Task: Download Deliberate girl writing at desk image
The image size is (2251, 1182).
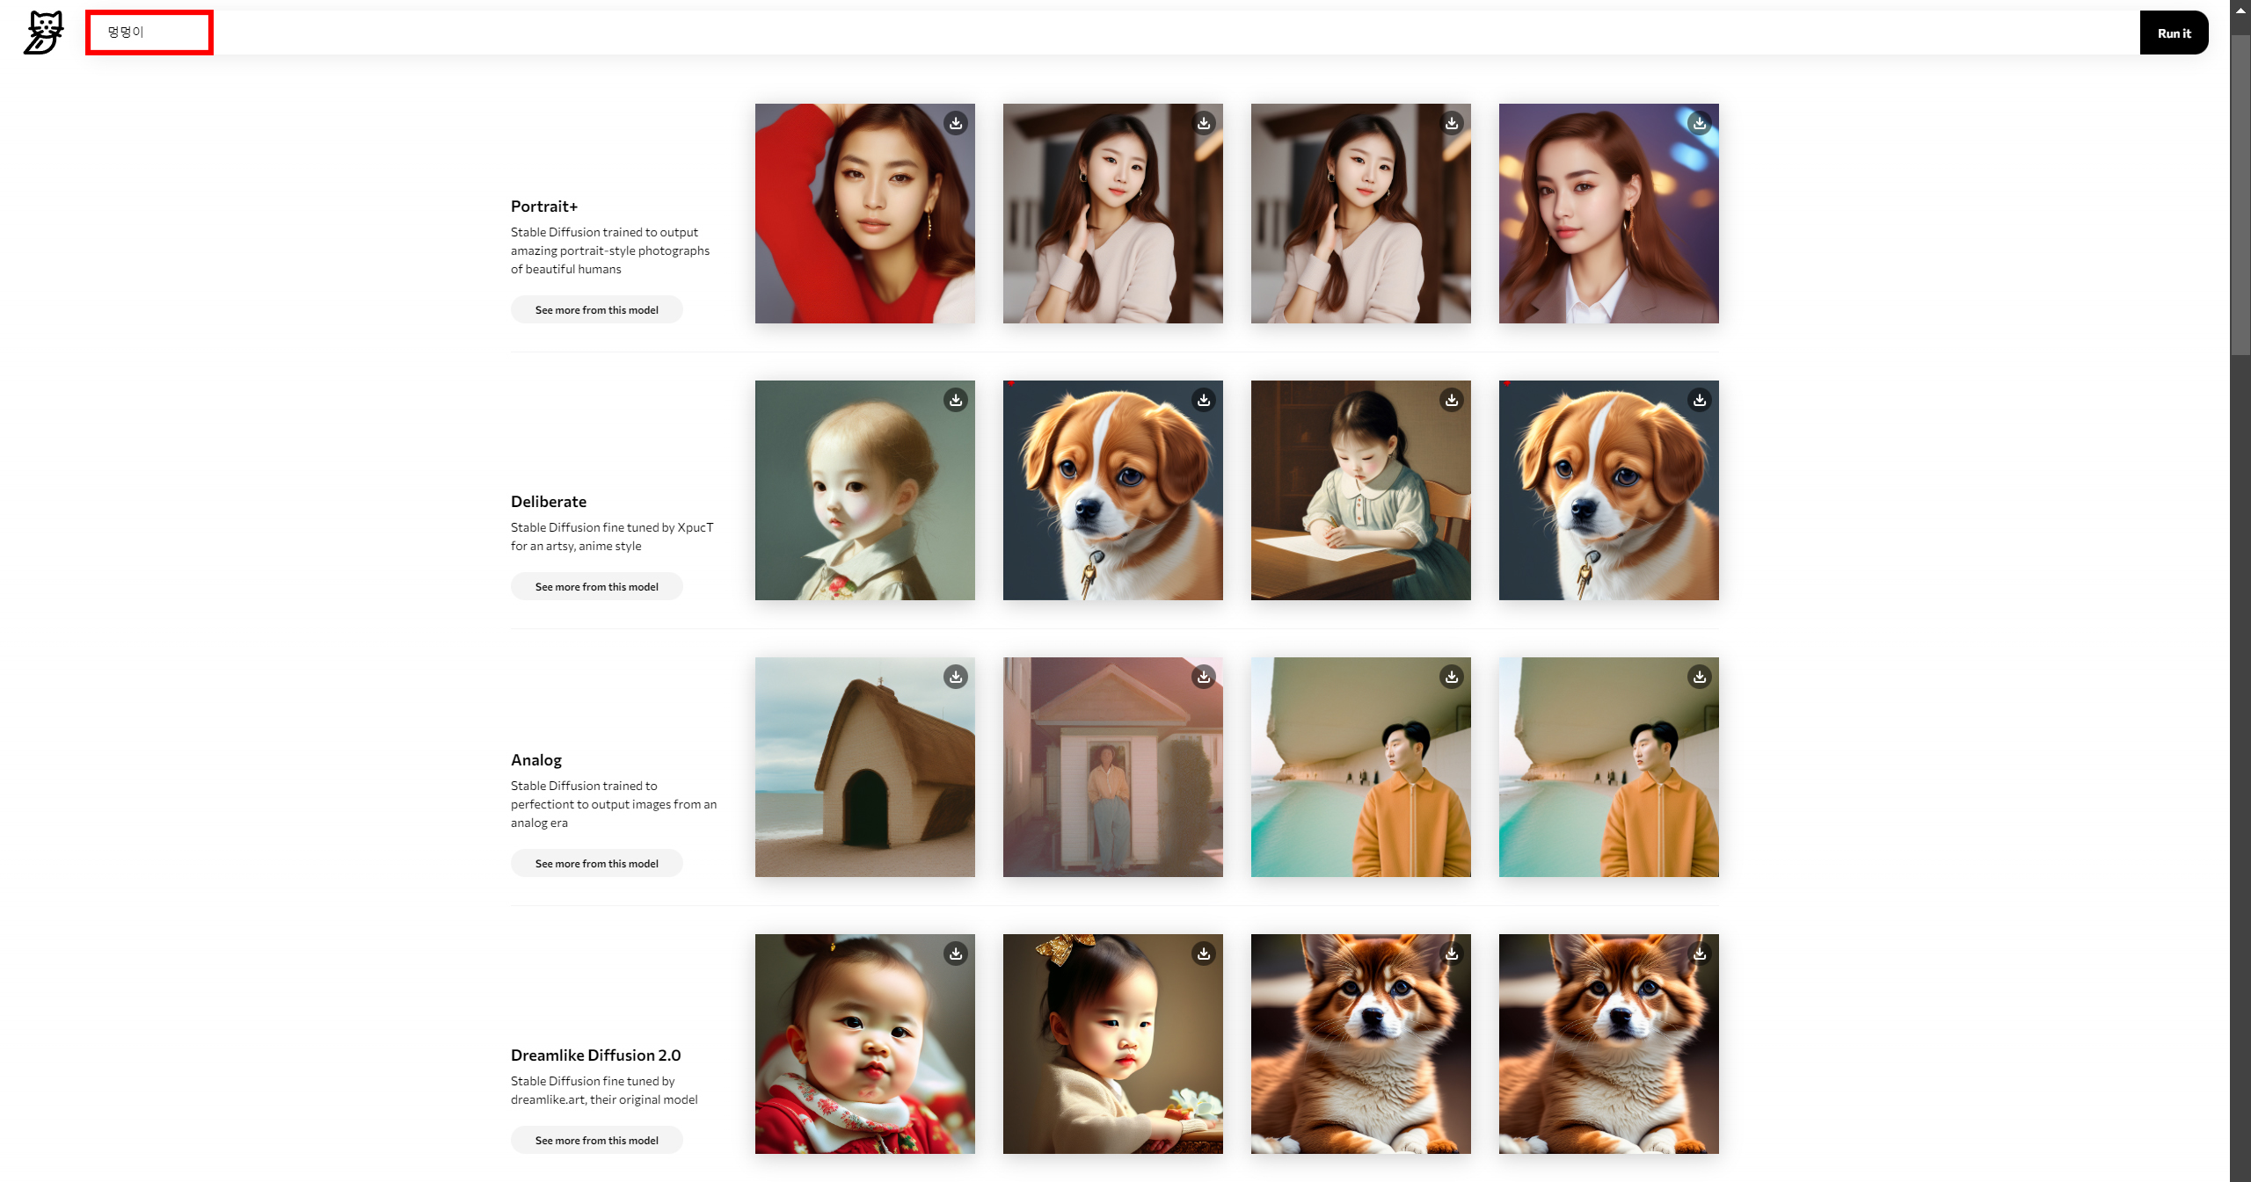Action: tap(1452, 400)
